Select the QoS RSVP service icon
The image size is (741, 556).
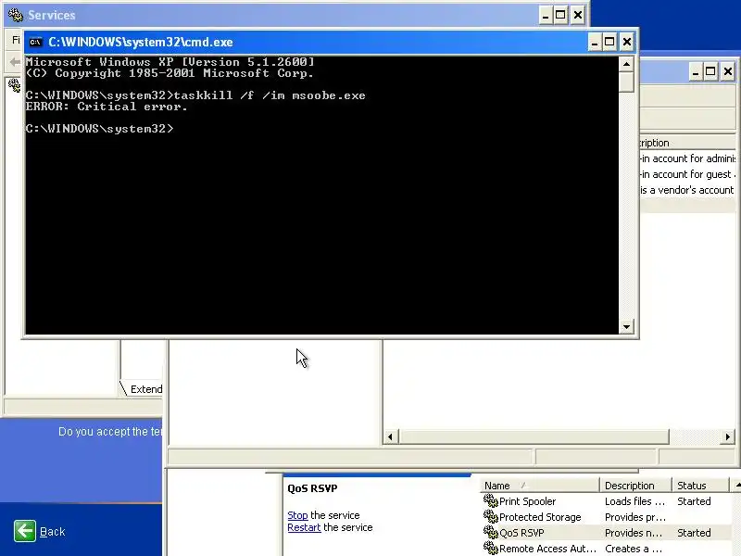[491, 532]
